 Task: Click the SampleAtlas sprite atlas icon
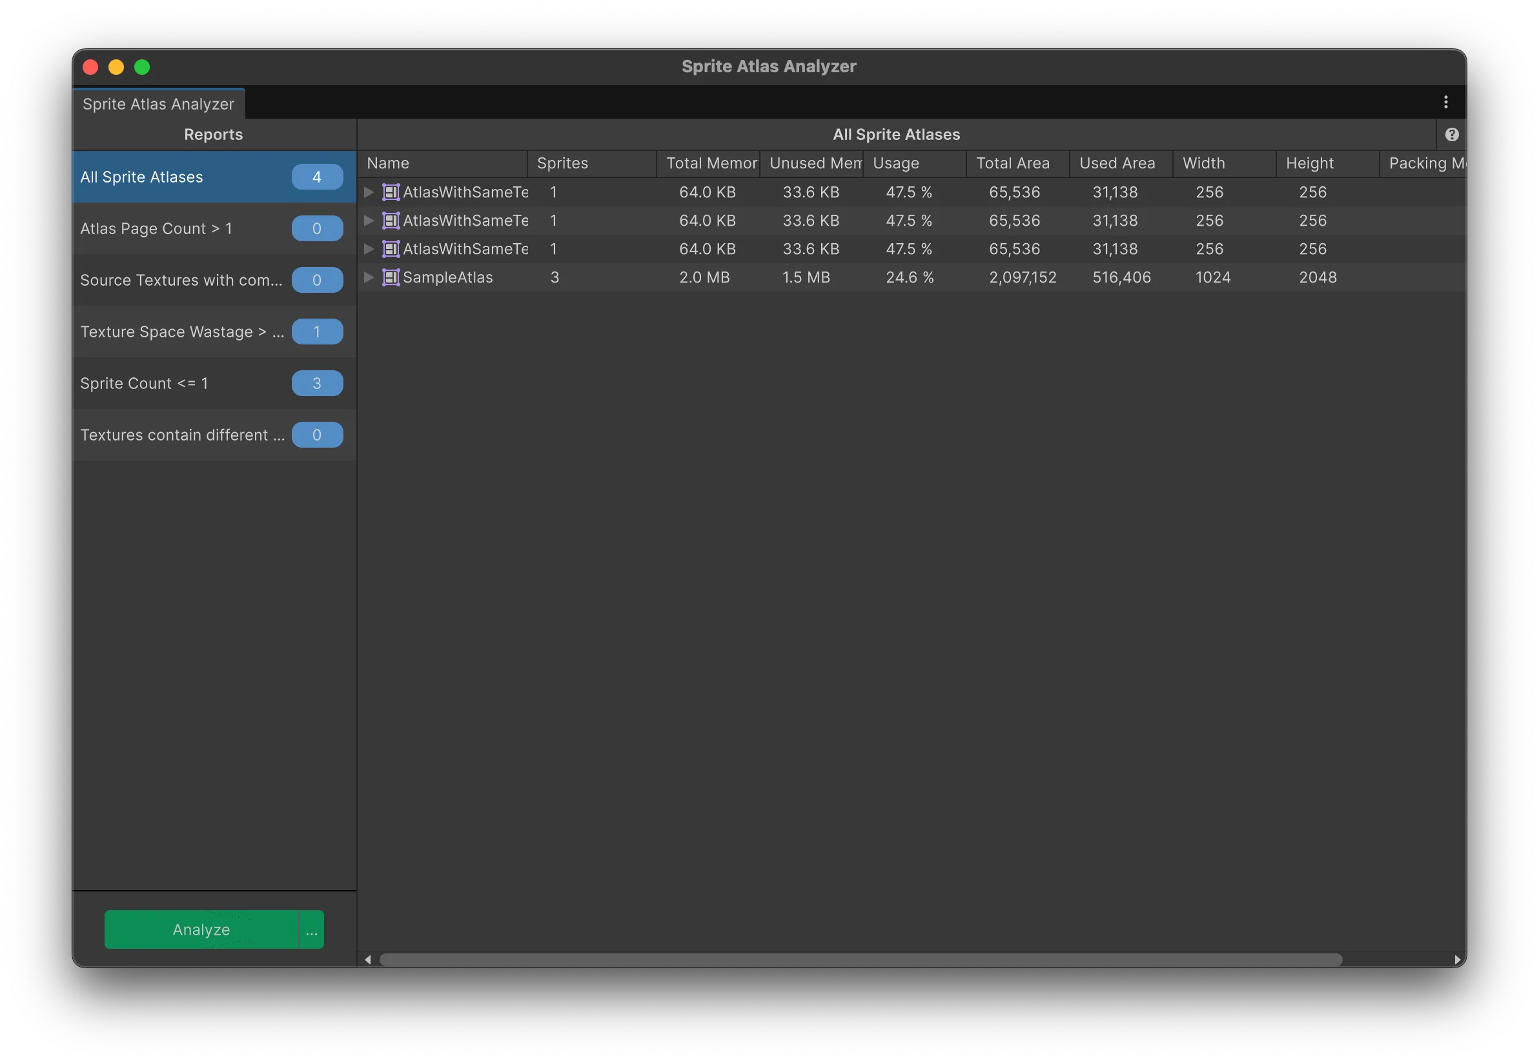click(391, 278)
